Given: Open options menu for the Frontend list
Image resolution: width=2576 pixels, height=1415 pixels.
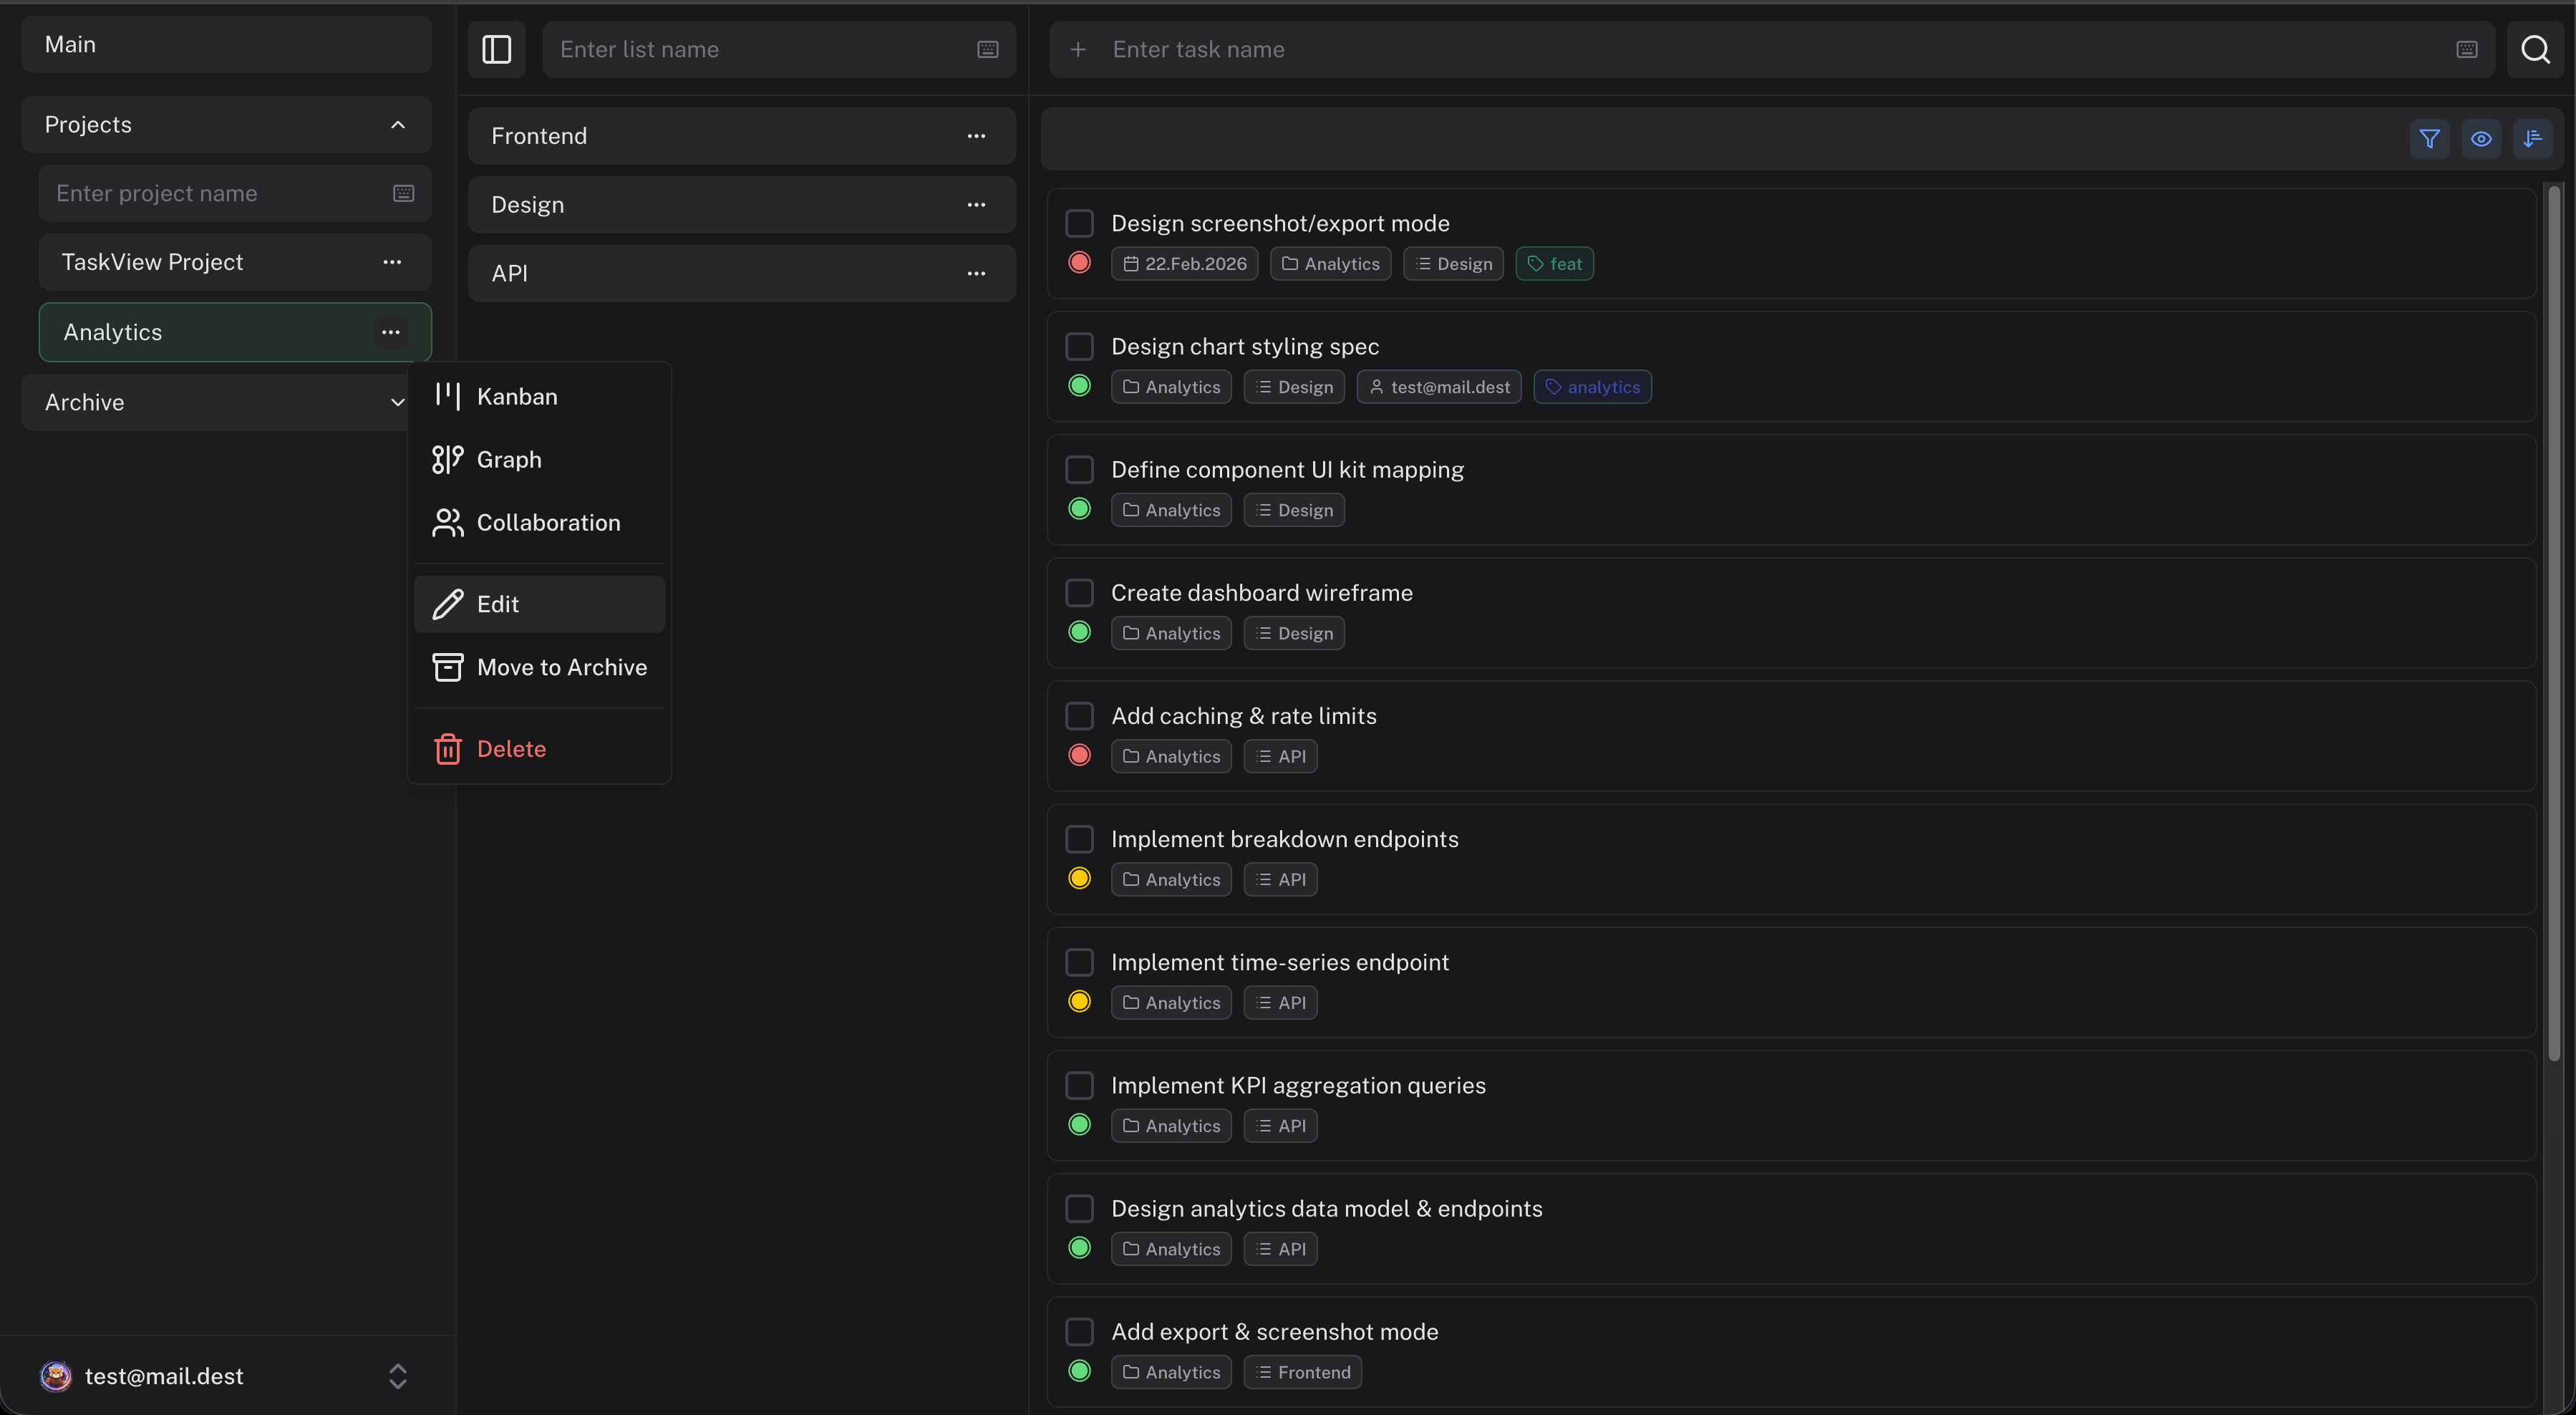Looking at the screenshot, I should point(977,136).
